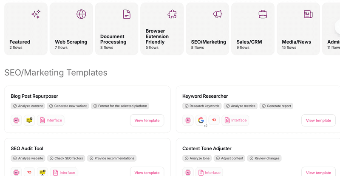Viewport: 340px width, 176px height.
Task: Click 'Format for the selected platform' tag
Action: (120, 106)
